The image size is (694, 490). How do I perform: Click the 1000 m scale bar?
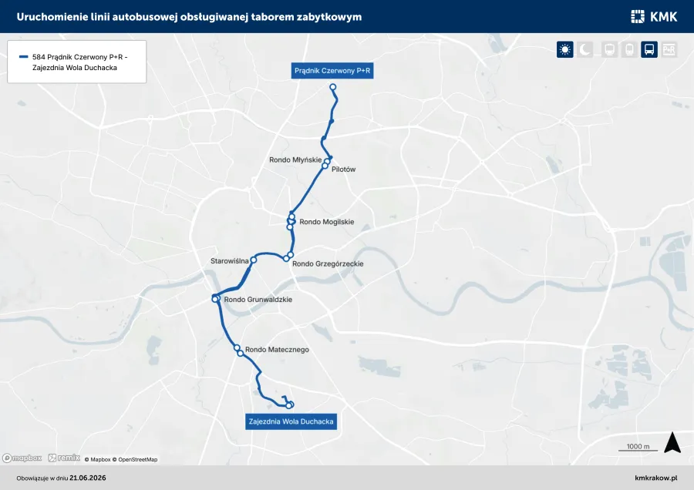coord(638,447)
